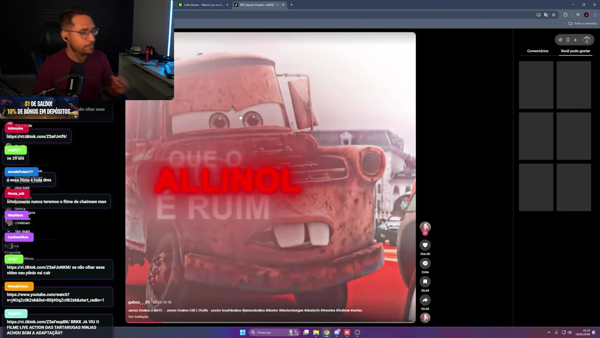This screenshot has width=600, height=338.
Task: Click the #tvseries hashtag in caption
Action: click(x=329, y=310)
